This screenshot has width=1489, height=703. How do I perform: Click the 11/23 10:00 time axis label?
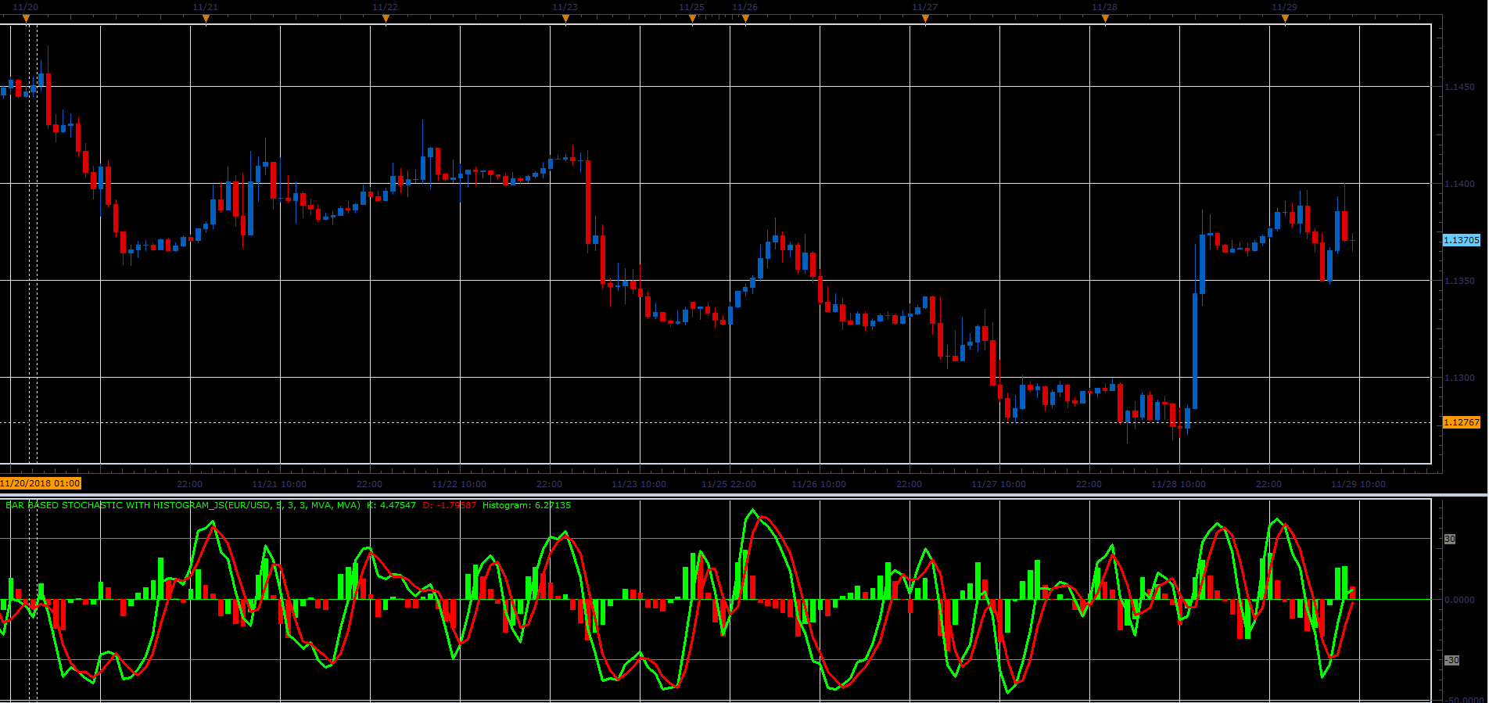click(639, 484)
